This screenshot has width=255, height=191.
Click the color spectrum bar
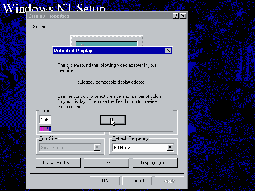click(46, 129)
